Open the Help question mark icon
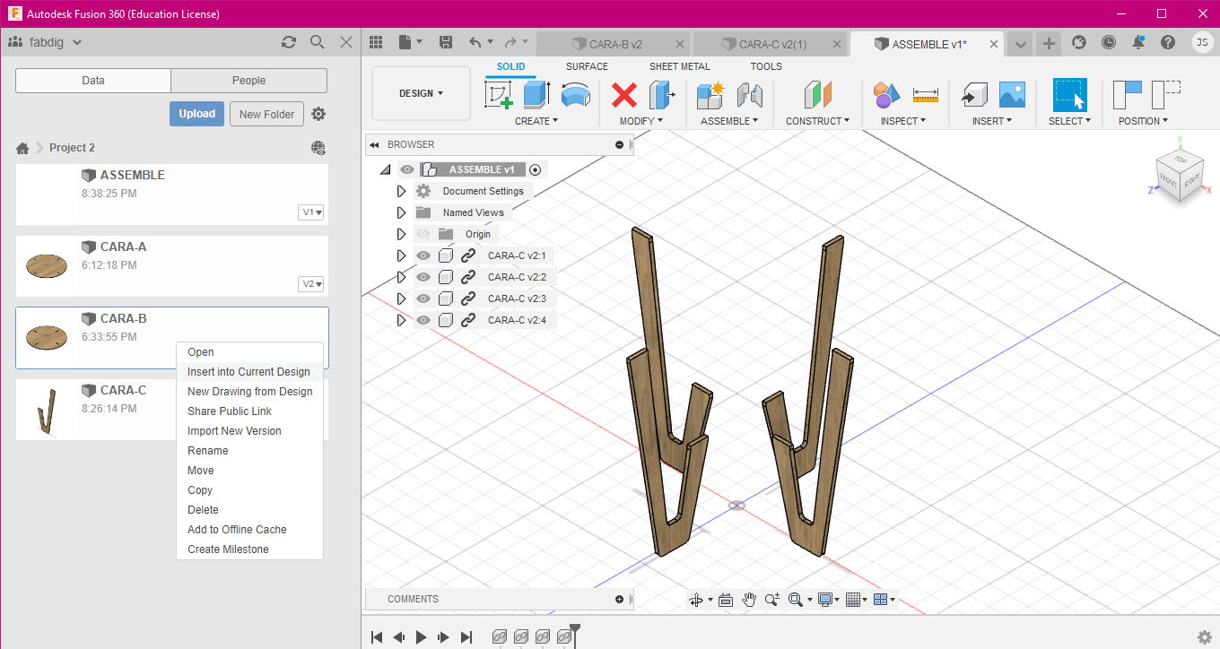1220x649 pixels. tap(1167, 42)
